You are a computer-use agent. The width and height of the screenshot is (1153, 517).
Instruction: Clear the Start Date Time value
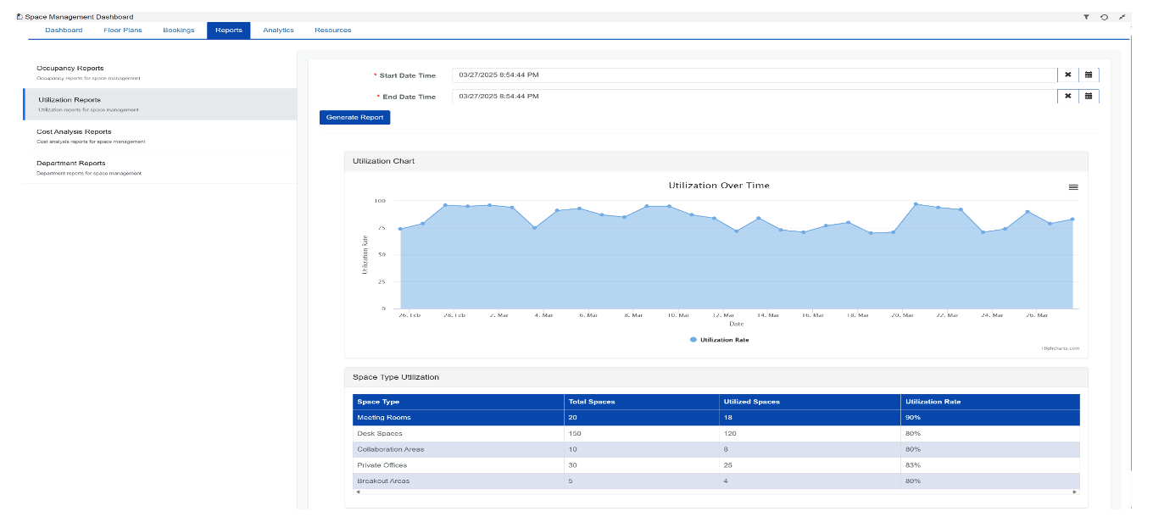click(x=1068, y=75)
